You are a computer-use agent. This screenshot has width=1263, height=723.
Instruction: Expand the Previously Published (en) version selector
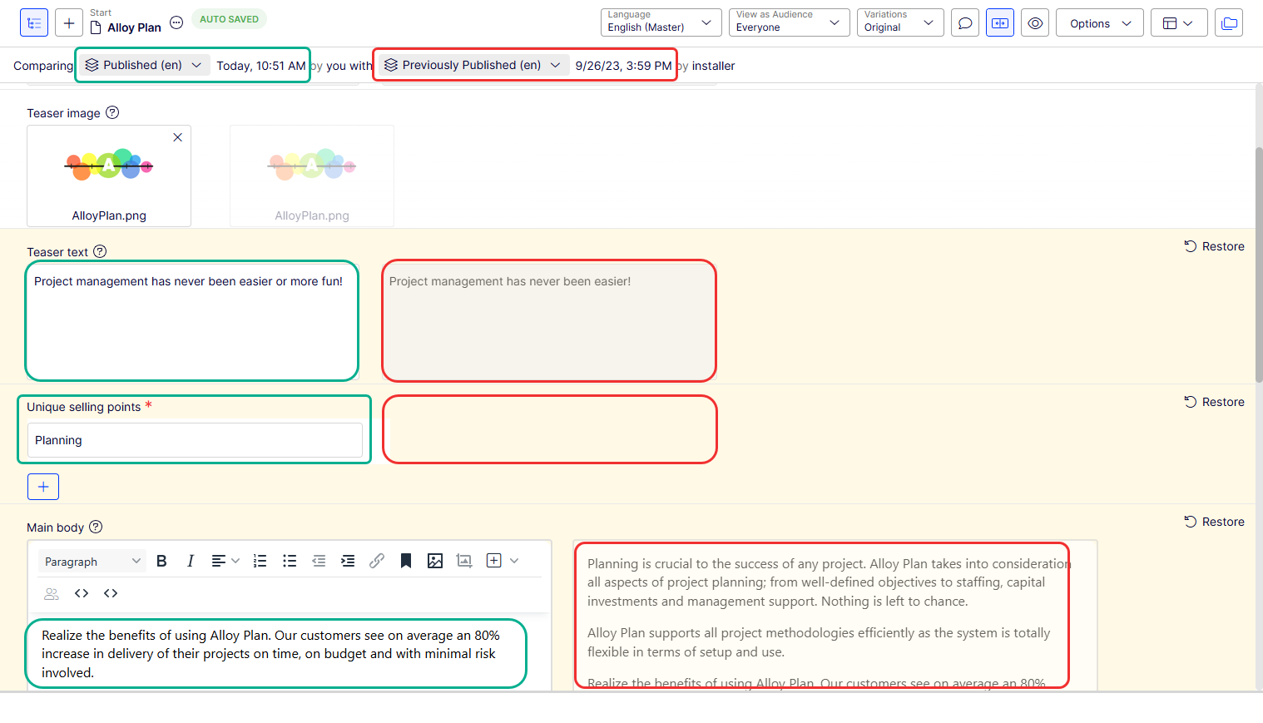(x=473, y=65)
